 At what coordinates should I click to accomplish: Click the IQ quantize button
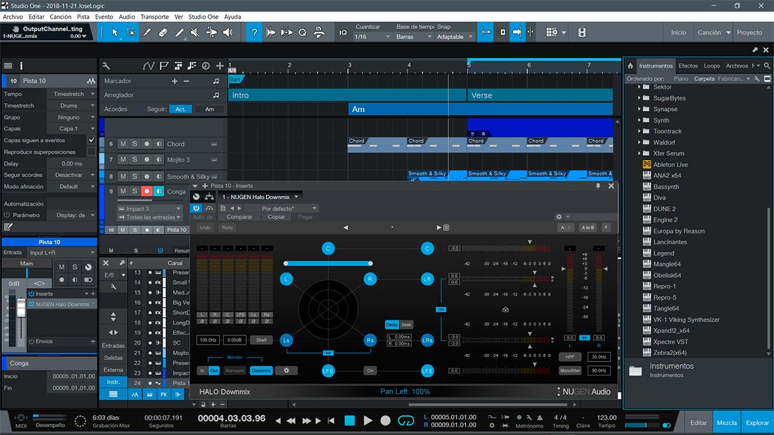point(343,32)
